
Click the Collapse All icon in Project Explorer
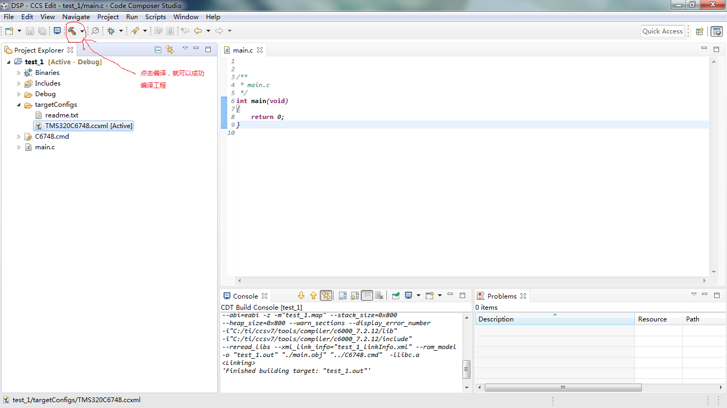(158, 49)
